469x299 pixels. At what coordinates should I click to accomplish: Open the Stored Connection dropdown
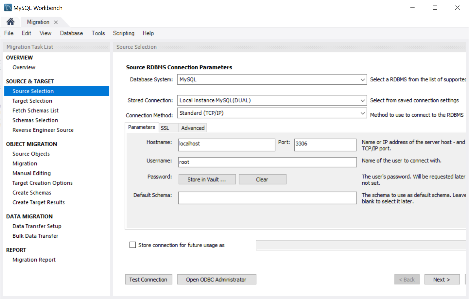[362, 100]
